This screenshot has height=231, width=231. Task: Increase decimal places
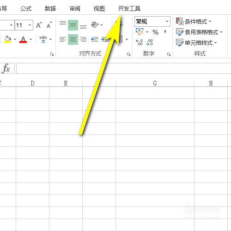point(140,42)
